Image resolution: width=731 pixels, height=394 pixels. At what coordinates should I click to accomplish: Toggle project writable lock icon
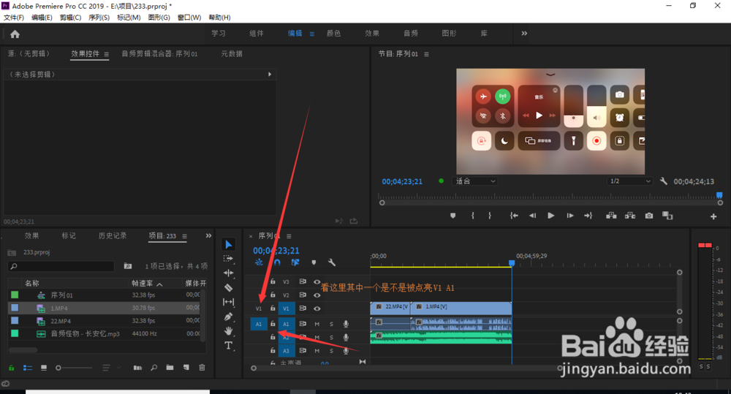pos(11,368)
